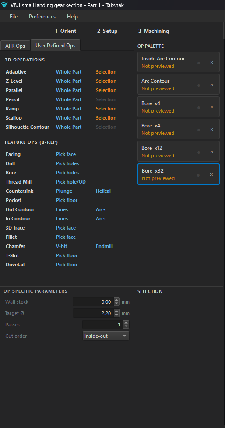Decrease Target Ø with the down arrow
225x428 pixels.
point(116,315)
